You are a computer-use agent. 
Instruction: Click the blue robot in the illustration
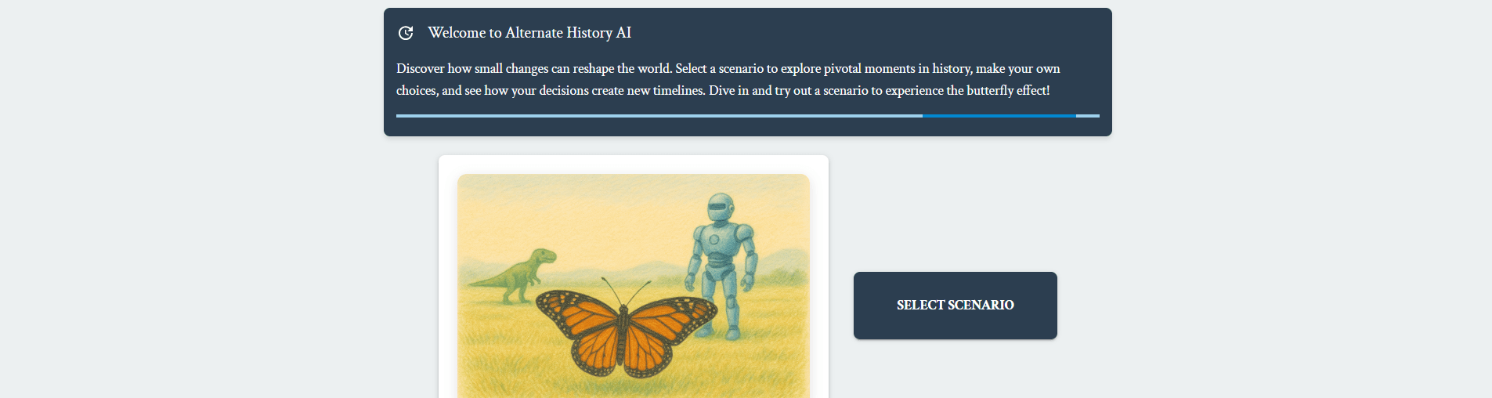(x=721, y=262)
